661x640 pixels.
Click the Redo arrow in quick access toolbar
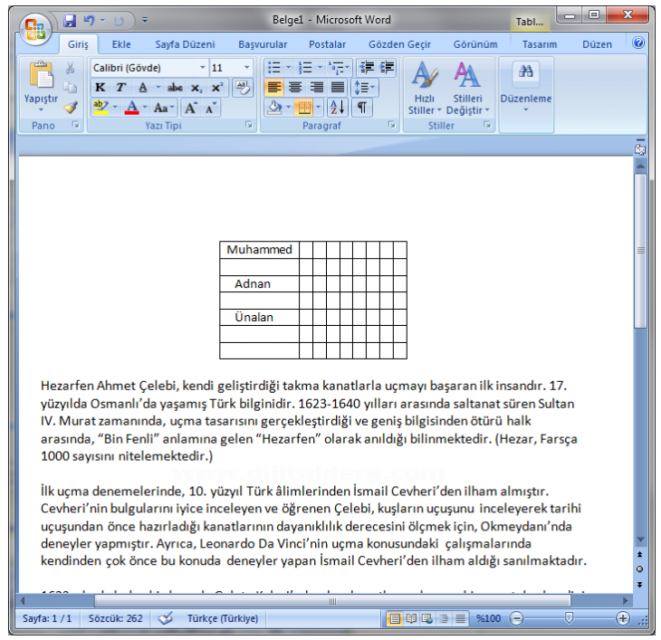(x=119, y=20)
